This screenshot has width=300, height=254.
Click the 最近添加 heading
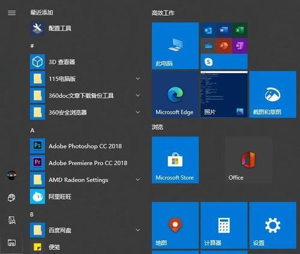[x=41, y=13]
